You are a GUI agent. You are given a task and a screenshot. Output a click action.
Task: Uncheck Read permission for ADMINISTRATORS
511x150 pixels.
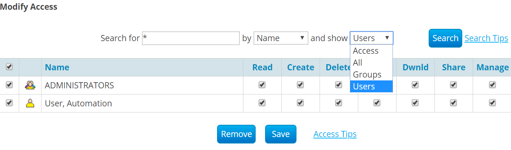pos(262,85)
